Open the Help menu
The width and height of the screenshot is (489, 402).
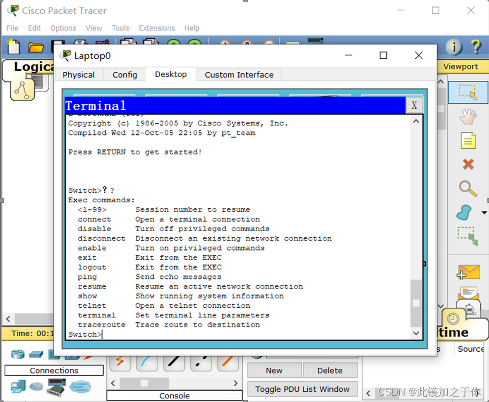(192, 28)
